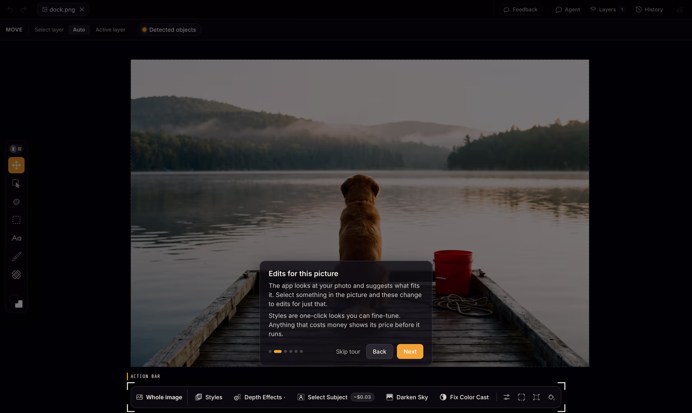The width and height of the screenshot is (692, 413).
Task: Set select layer mode to Active layer
Action: 110,30
